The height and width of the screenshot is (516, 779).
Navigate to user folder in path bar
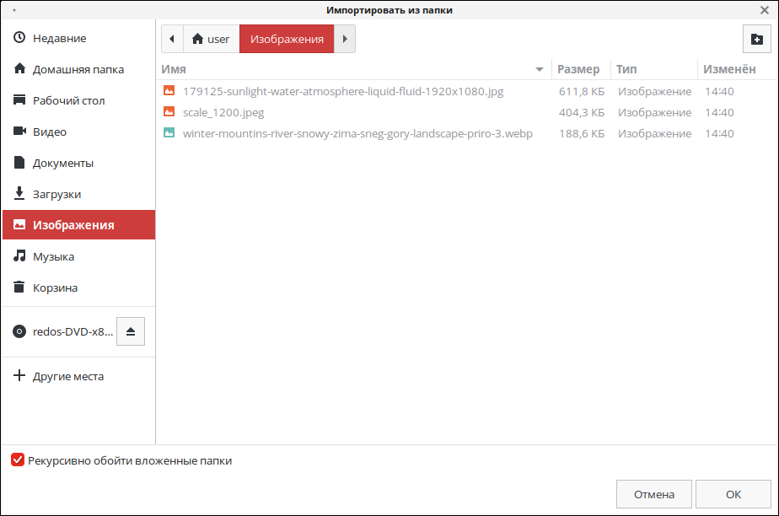[x=211, y=39]
